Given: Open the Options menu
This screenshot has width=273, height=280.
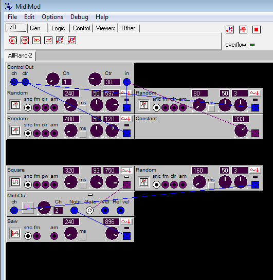Looking at the screenshot, I should [52, 17].
